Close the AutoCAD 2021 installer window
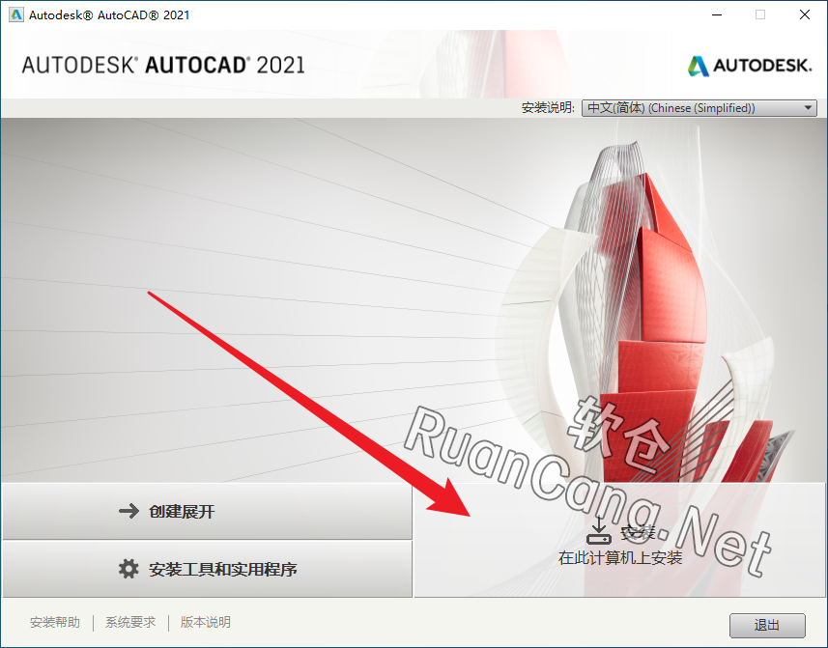The image size is (828, 648). pos(804,14)
